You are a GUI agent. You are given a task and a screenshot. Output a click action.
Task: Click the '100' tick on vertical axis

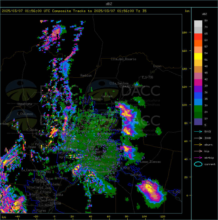click(x=184, y=105)
